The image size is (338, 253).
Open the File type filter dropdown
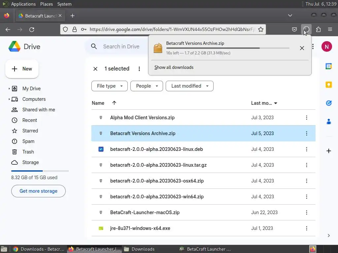point(110,86)
